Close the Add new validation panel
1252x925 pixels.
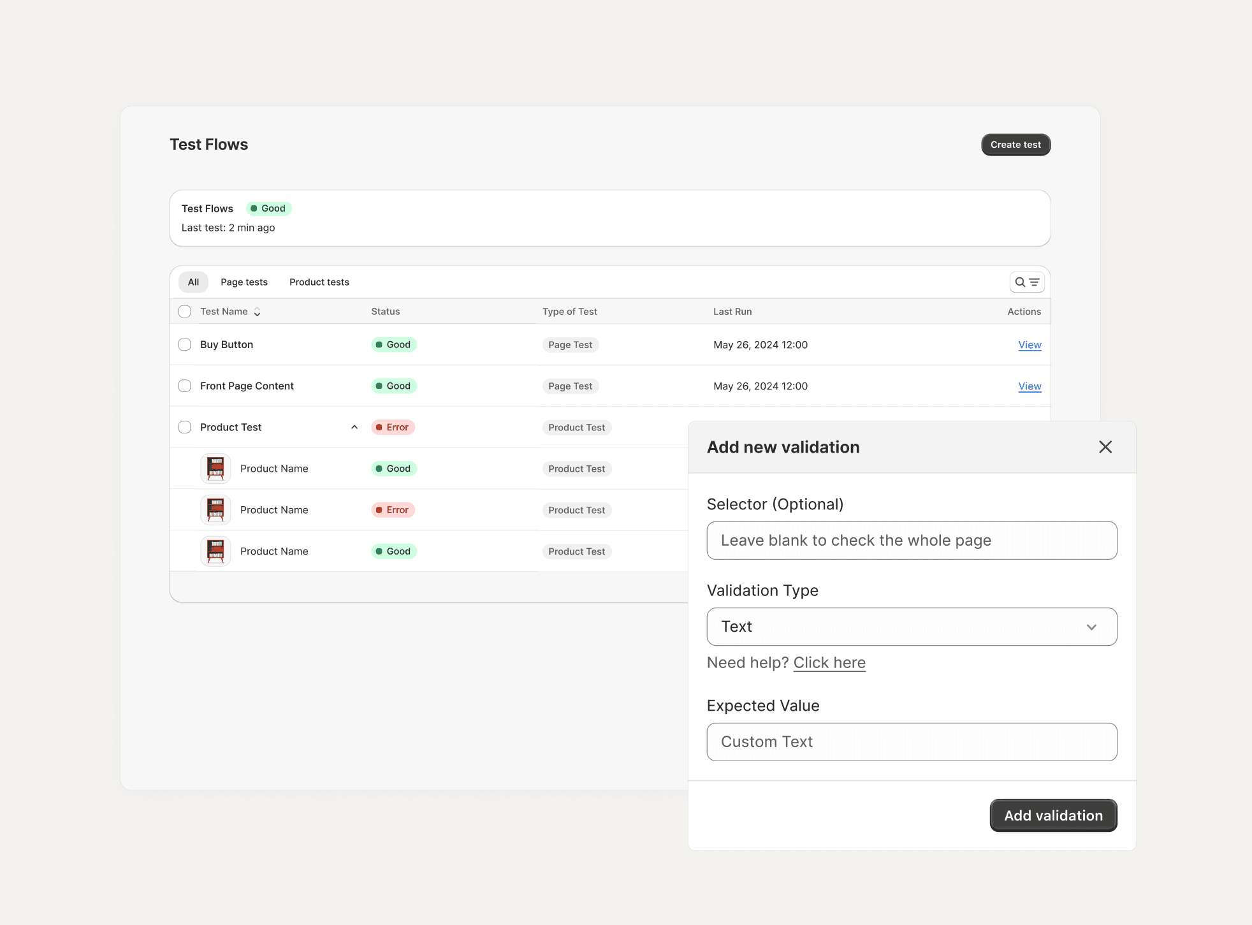[x=1105, y=447]
